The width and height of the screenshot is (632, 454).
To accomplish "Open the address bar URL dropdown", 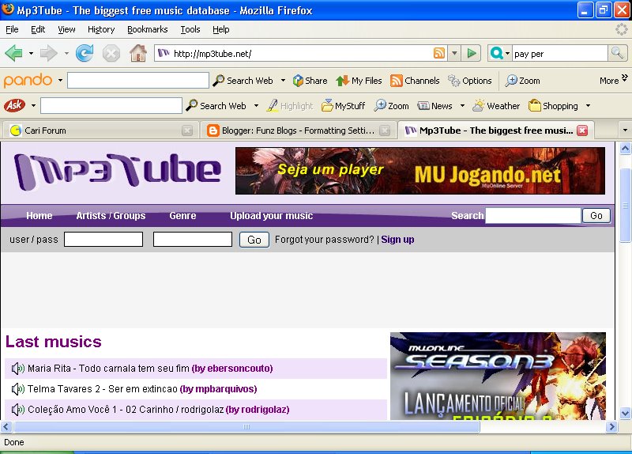I will click(454, 53).
